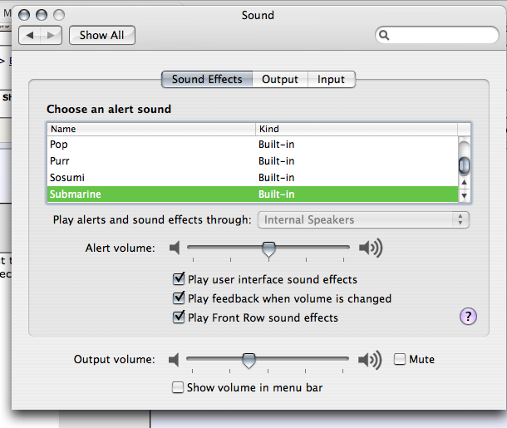Screen dimensions: 507x428
Task: Click loud speaker icon beside Alert volume
Action: [x=371, y=248]
